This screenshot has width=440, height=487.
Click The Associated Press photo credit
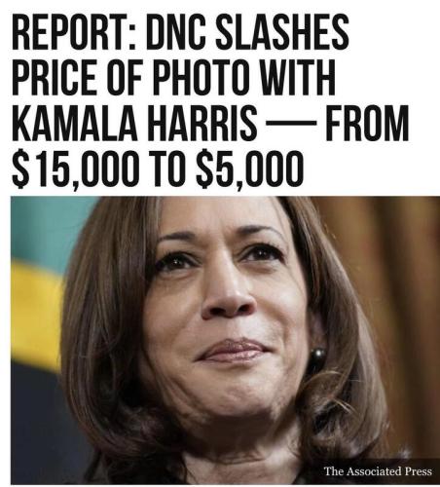[x=378, y=471]
